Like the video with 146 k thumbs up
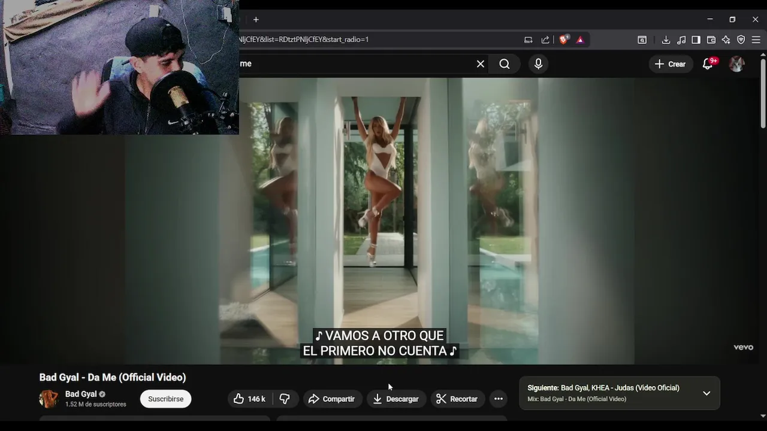This screenshot has height=431, width=767. tap(249, 399)
